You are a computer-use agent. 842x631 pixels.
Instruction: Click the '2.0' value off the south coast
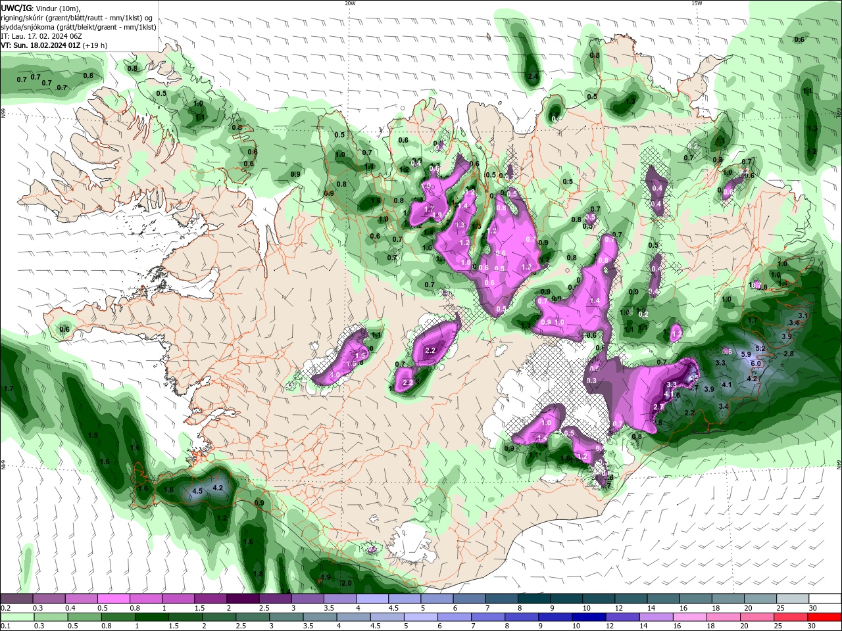(347, 583)
